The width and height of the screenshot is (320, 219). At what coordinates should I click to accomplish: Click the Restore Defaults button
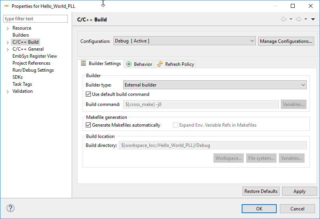pos(261,191)
